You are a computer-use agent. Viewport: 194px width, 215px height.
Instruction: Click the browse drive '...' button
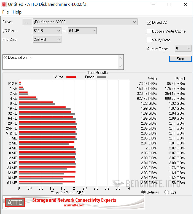click(27, 22)
